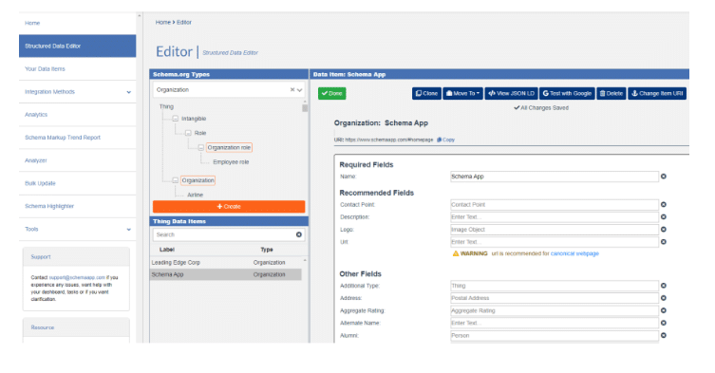715x373 pixels.
Task: Click the Address Postal Address field
Action: 555,298
